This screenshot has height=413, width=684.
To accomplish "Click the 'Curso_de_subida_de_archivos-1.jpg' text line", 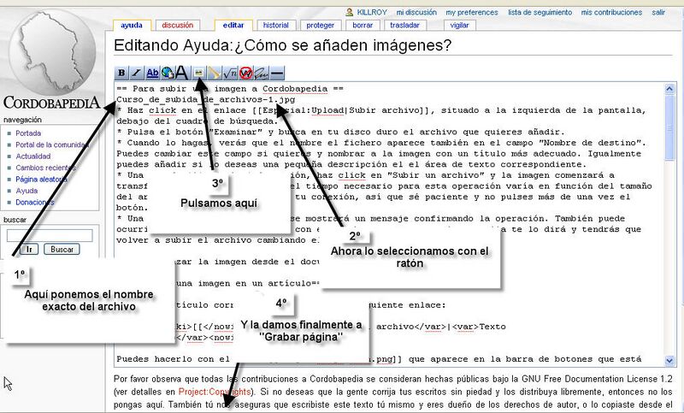I will 205,100.
